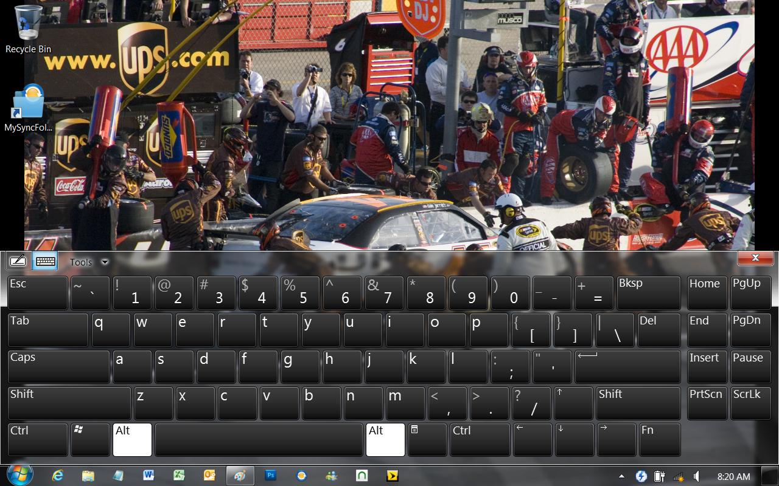Tap the Windows logo key on keyboard
This screenshot has height=486, width=779.
pyautogui.click(x=90, y=440)
